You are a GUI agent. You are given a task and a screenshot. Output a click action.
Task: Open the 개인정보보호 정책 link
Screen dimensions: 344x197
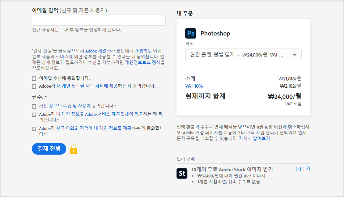click(143, 62)
